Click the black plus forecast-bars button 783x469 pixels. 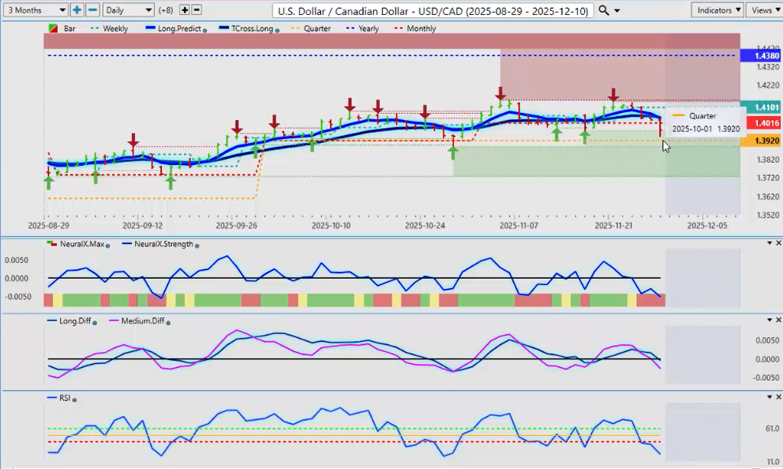pos(185,10)
